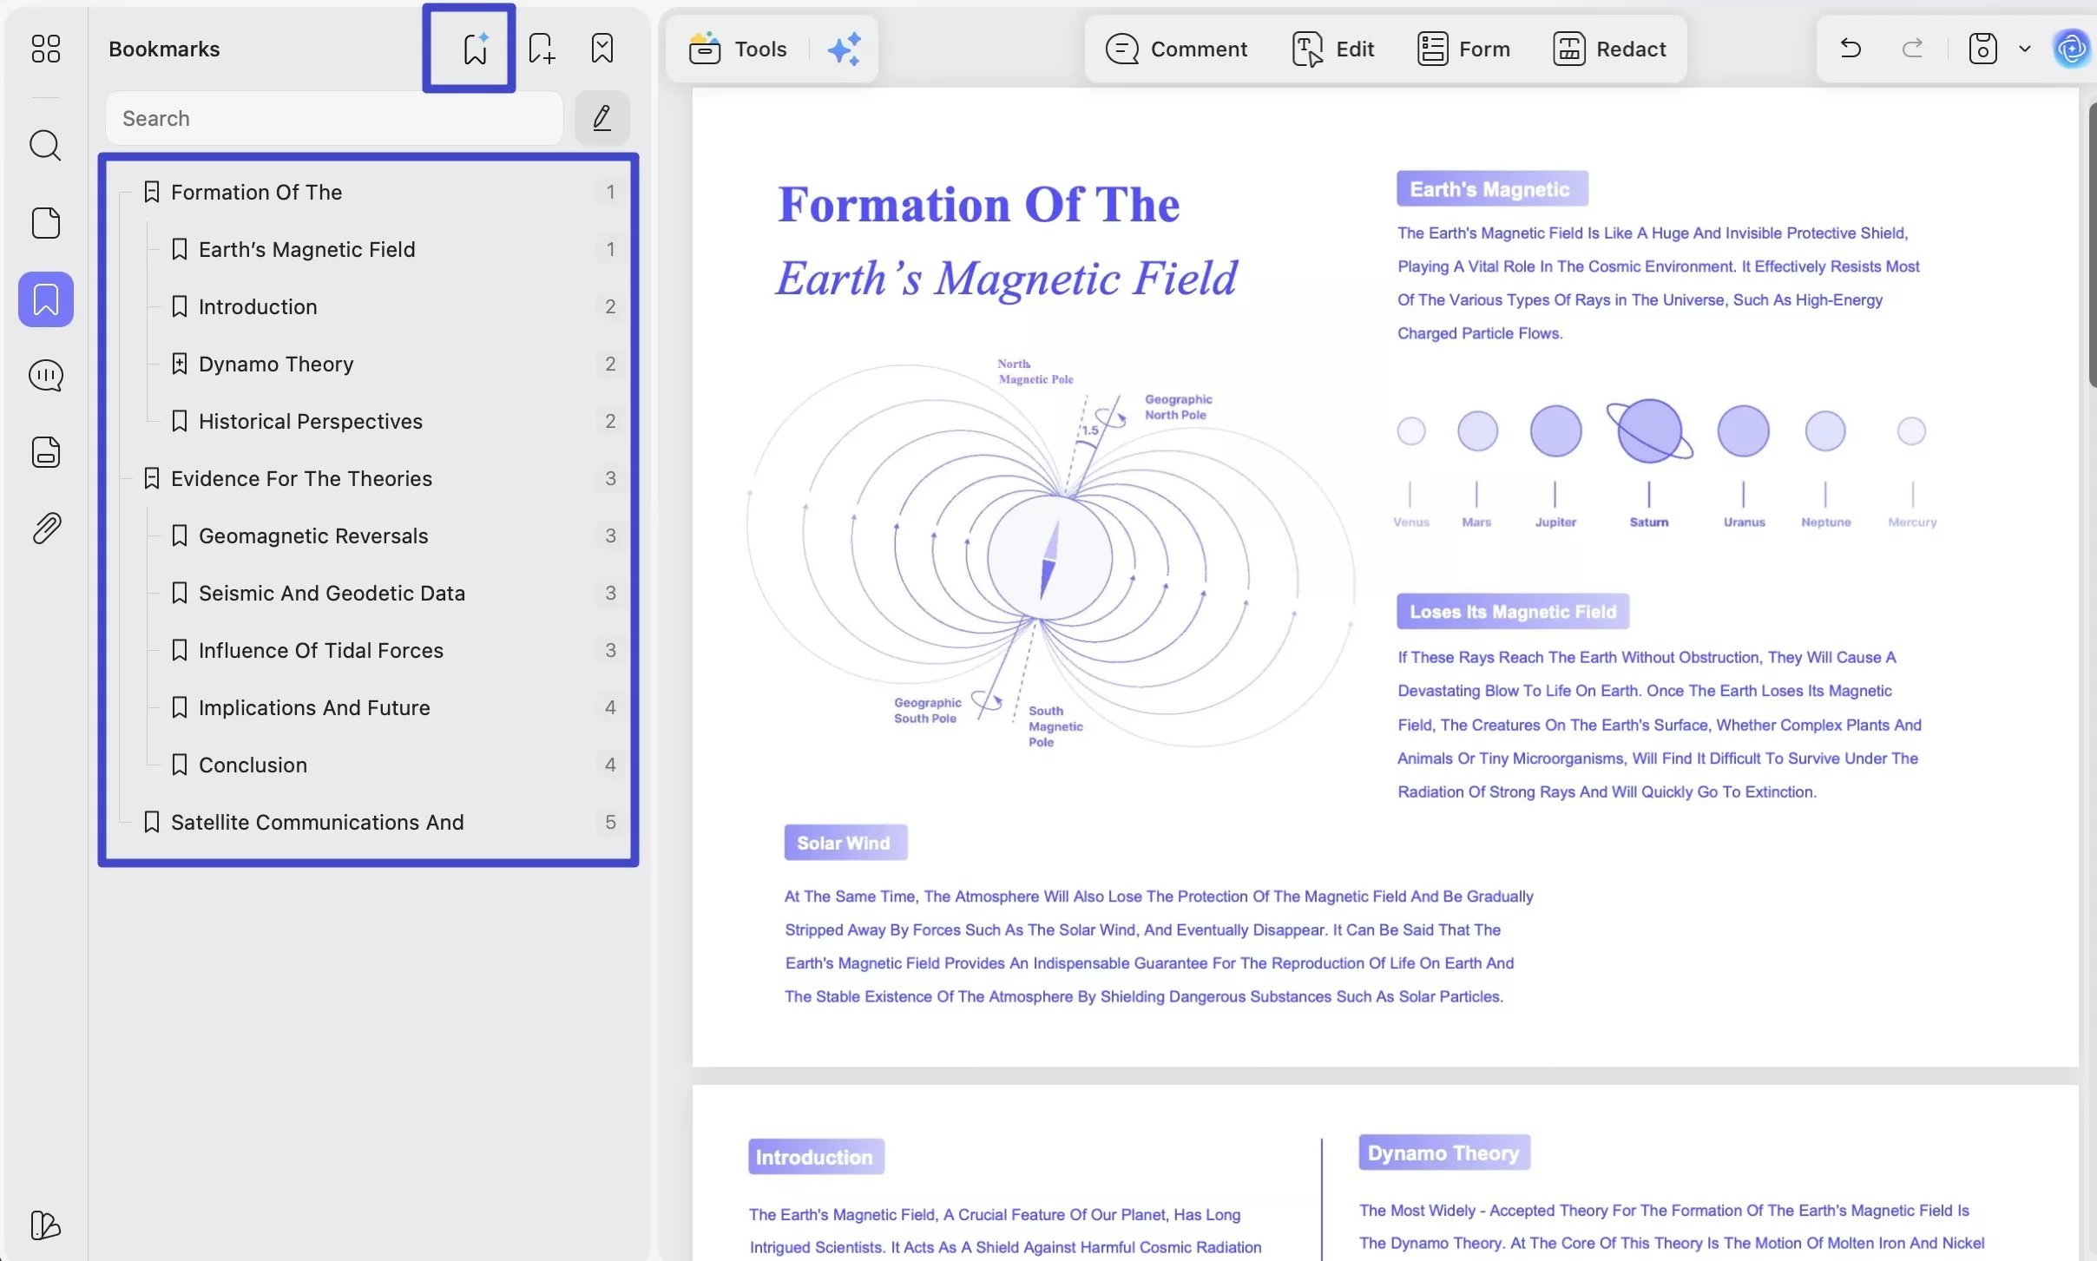Collapse the Evidence For The Theories bookmark
Screen dimensions: 2097x1261
151,478
